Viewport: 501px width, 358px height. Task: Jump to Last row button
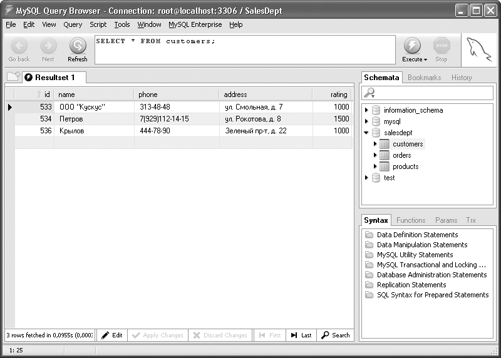[x=301, y=335]
